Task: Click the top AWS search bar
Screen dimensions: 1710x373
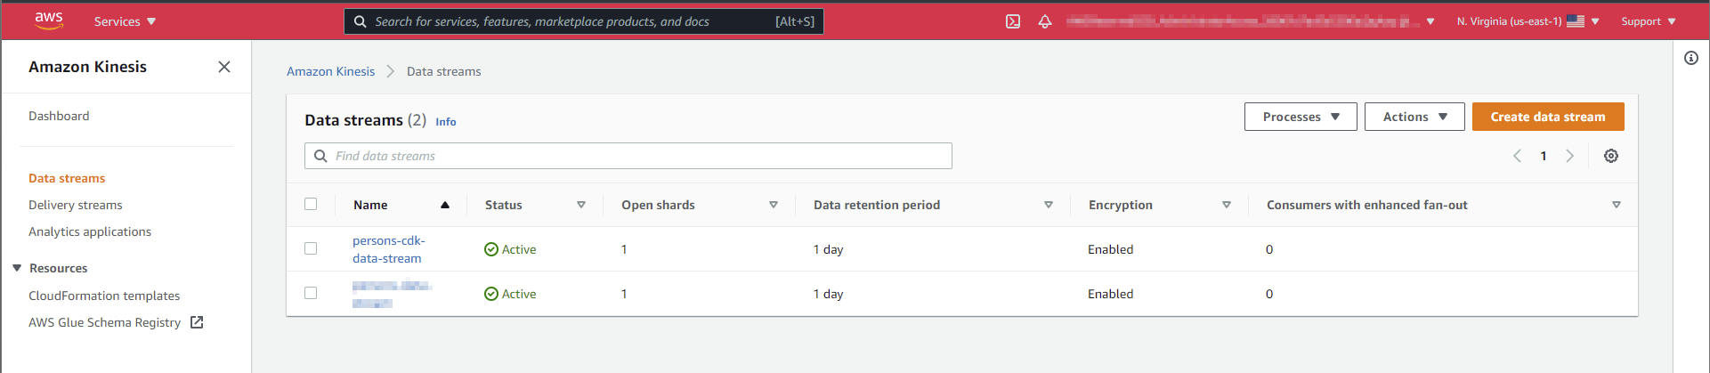Action: 584,21
